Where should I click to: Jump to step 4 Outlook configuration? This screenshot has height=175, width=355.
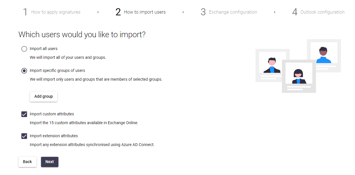pos(318,12)
